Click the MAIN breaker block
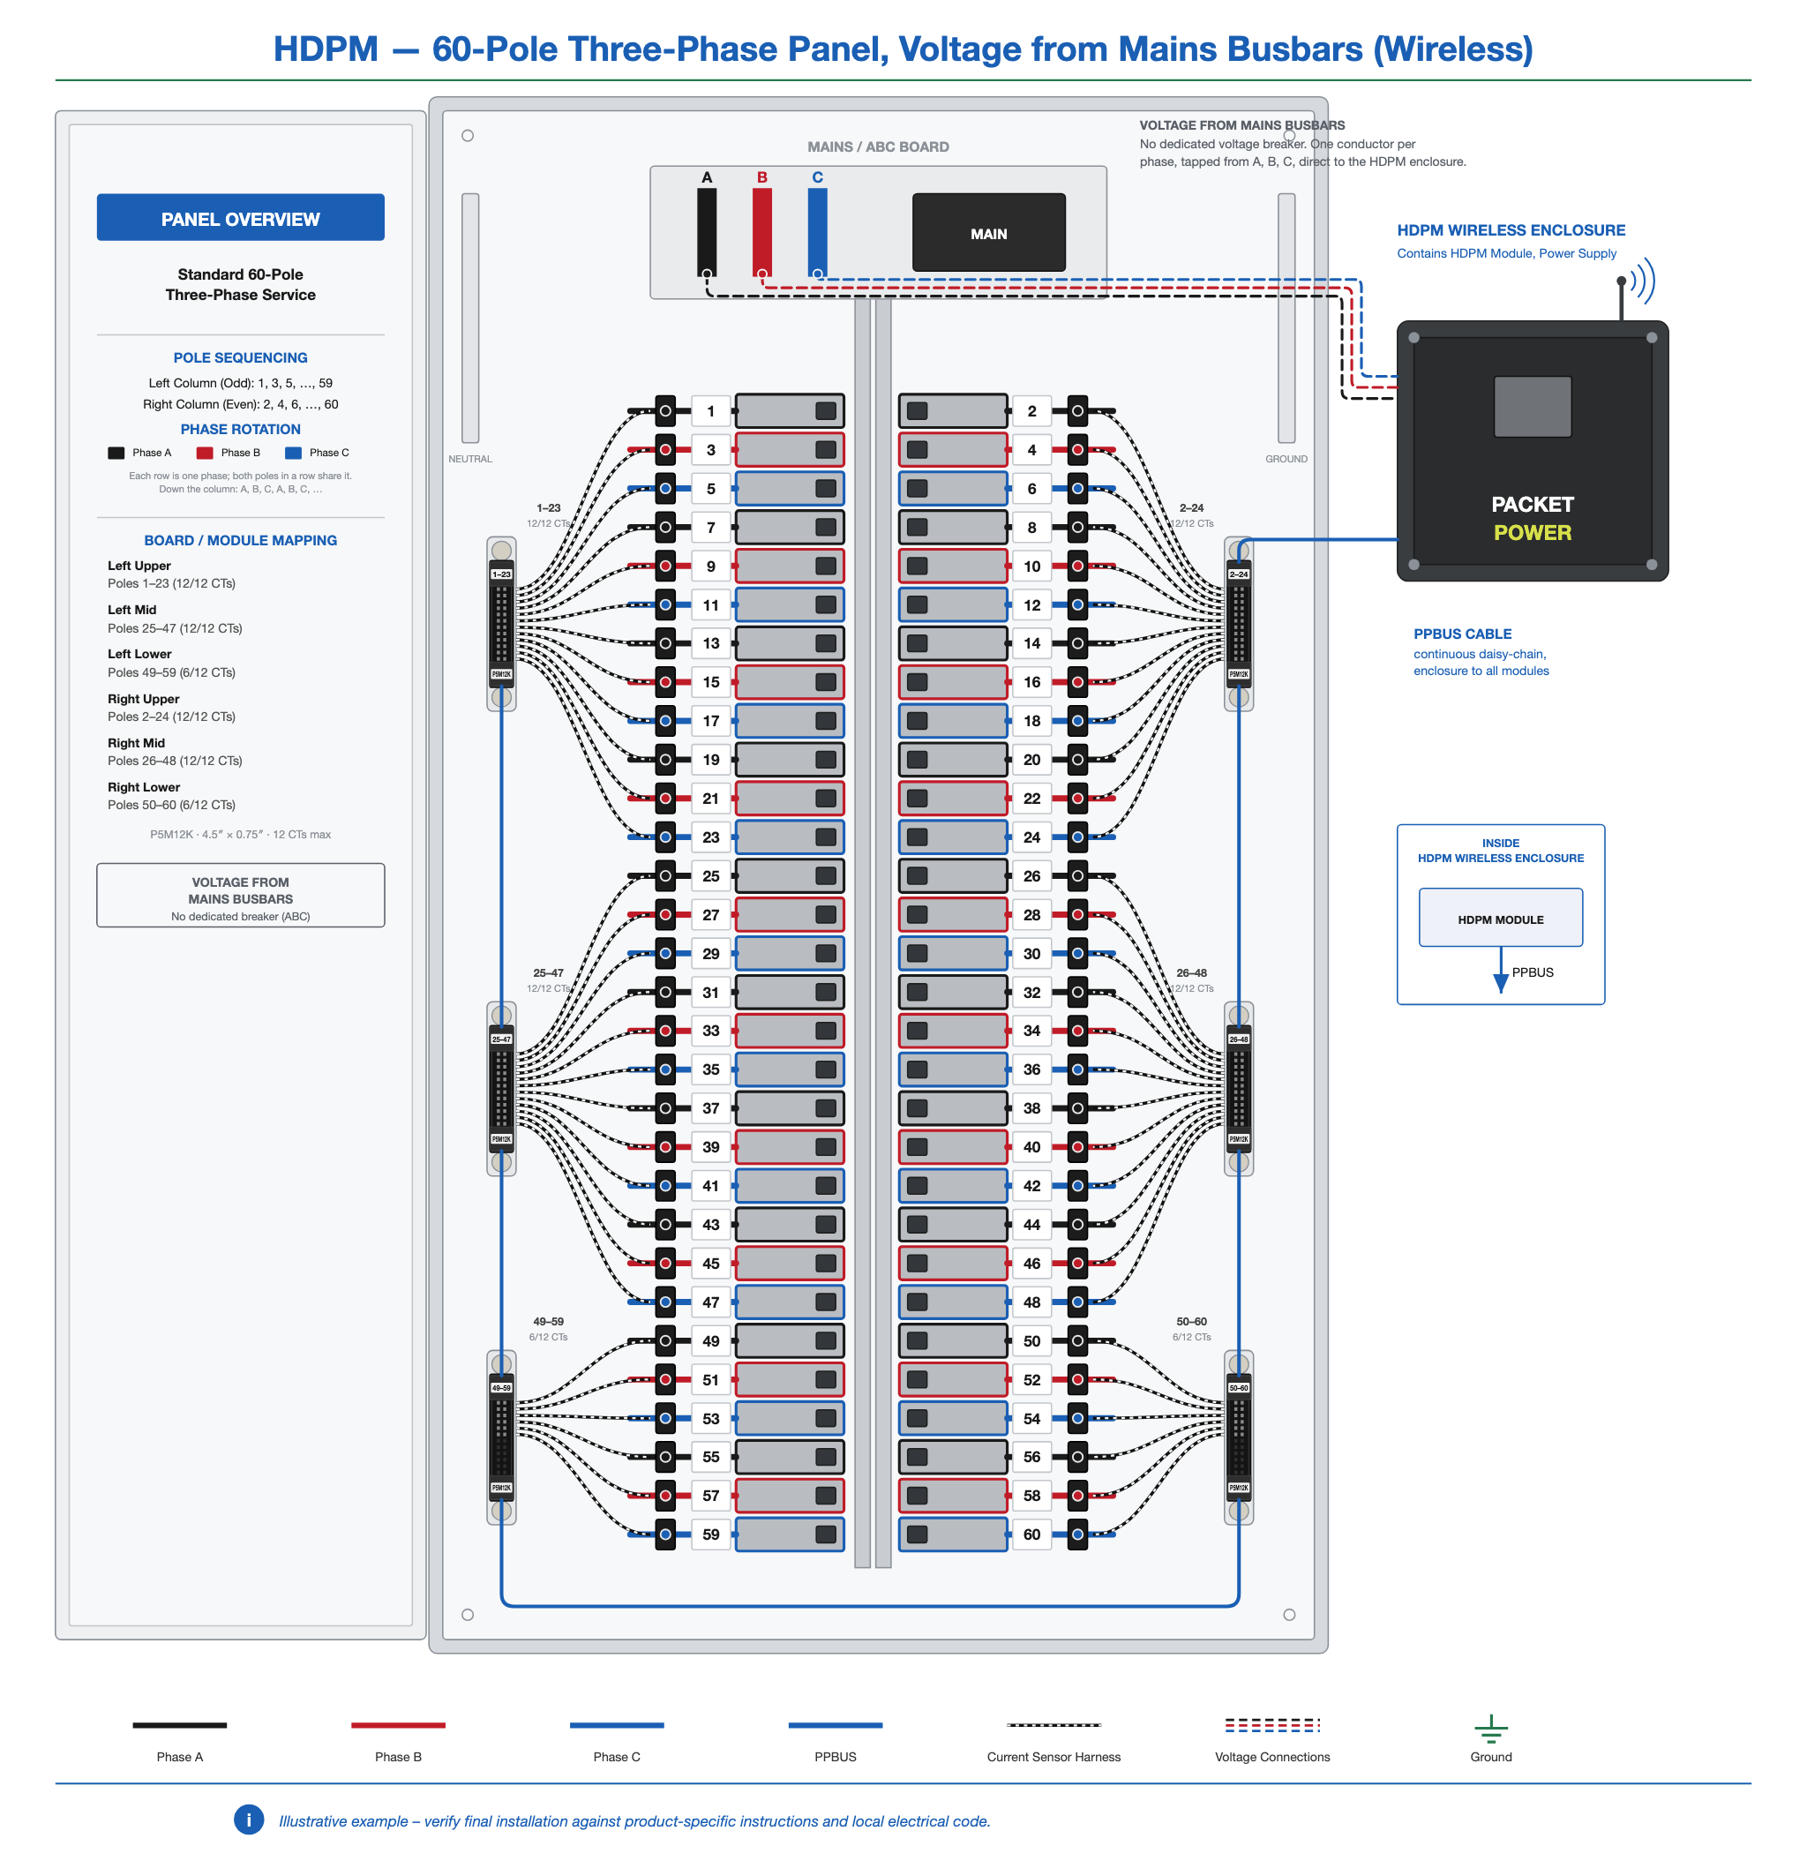Viewport: 1807px width, 1861px height. (988, 233)
